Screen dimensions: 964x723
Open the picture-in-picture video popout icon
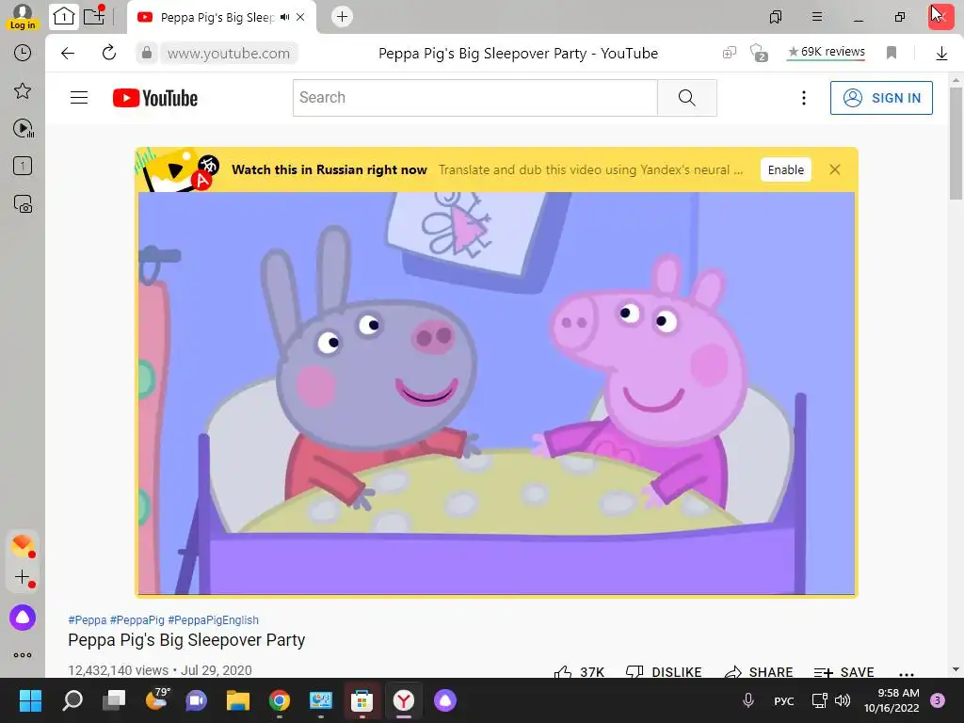pos(730,53)
